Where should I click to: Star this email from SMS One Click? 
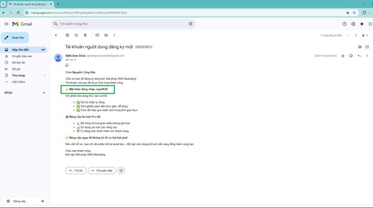[343, 55]
